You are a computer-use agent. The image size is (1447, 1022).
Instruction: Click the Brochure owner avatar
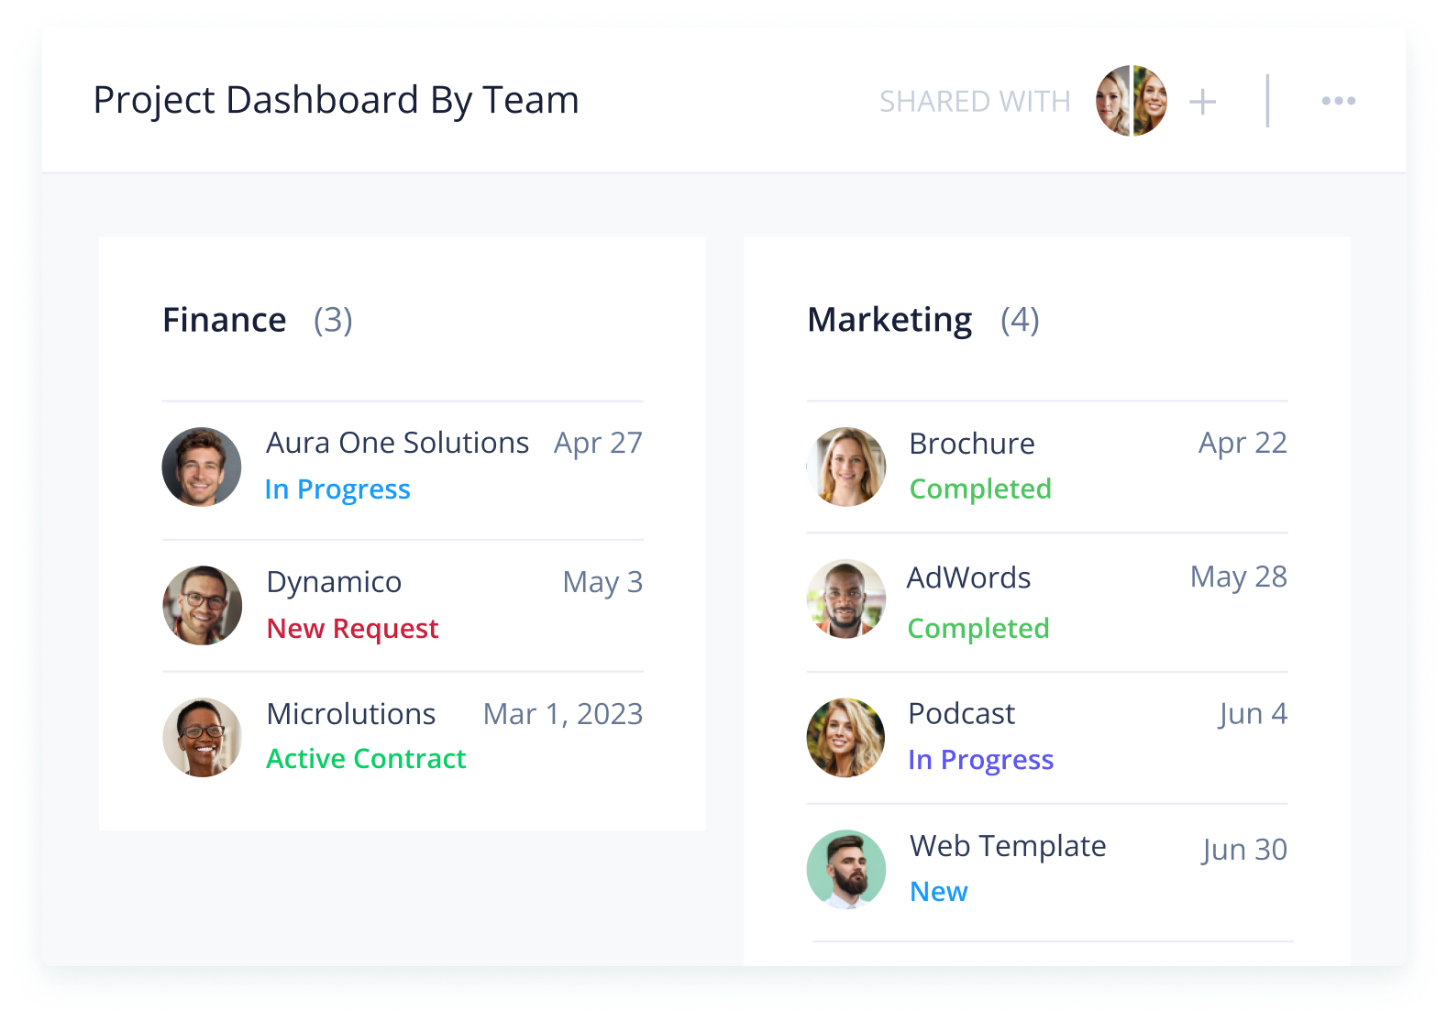coord(846,467)
